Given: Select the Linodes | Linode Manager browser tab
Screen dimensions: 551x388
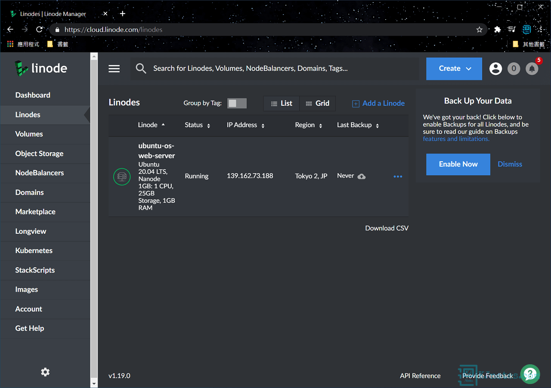Looking at the screenshot, I should 59,14.
